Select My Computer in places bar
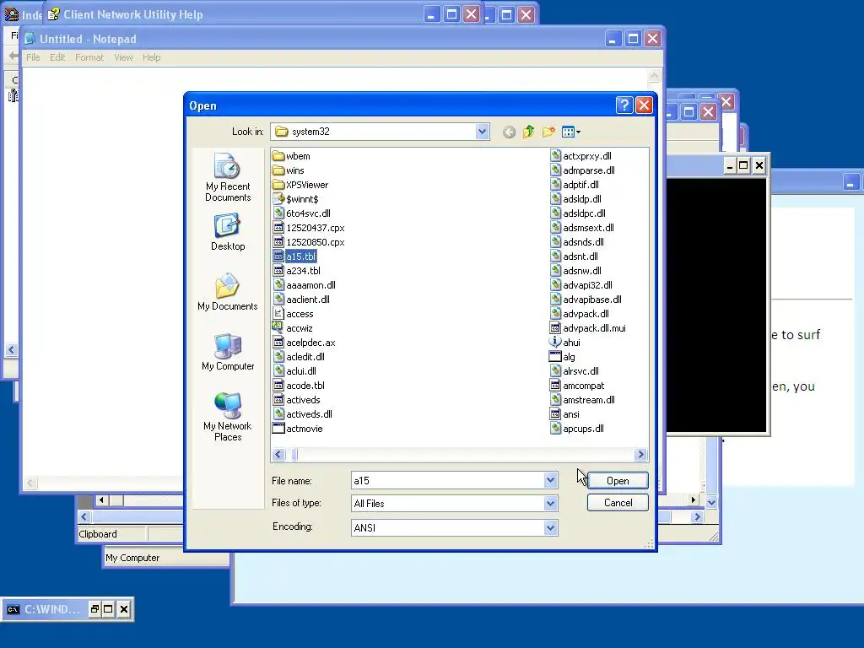The height and width of the screenshot is (648, 864). coord(228,352)
